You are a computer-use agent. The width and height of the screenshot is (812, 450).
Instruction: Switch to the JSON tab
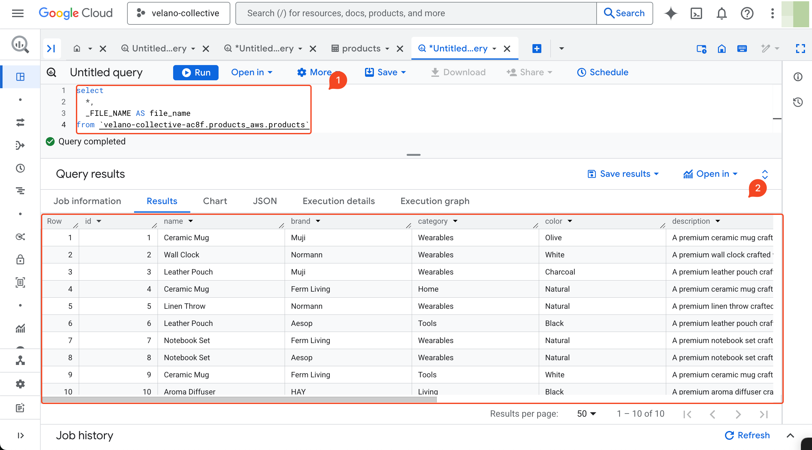tap(265, 201)
